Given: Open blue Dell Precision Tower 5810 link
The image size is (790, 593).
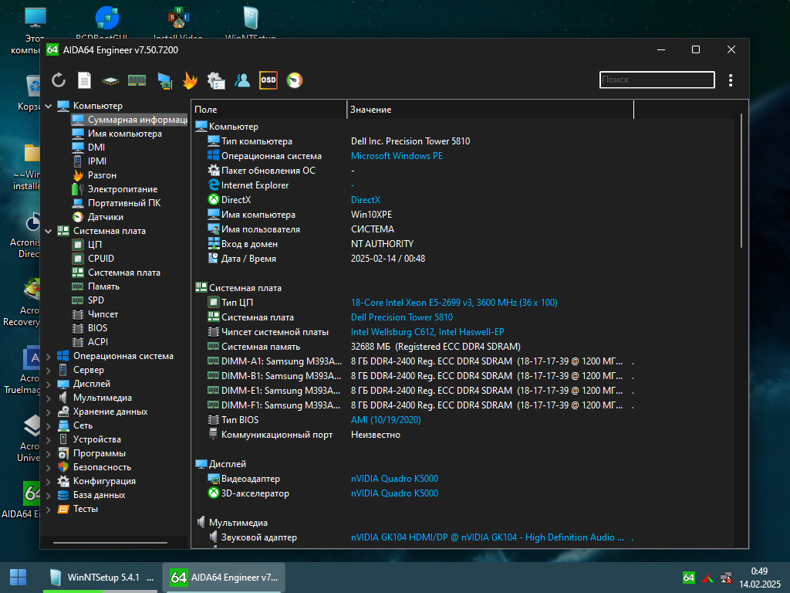Looking at the screenshot, I should point(401,317).
